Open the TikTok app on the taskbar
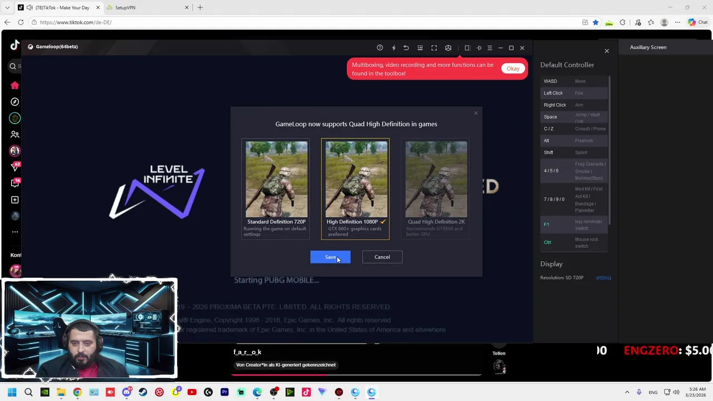This screenshot has height=401, width=713. (306, 393)
